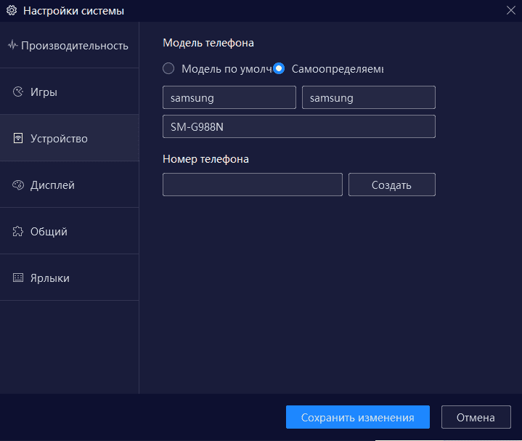The width and height of the screenshot is (522, 441).
Task: Focus the second samsung brand field
Action: tap(368, 97)
